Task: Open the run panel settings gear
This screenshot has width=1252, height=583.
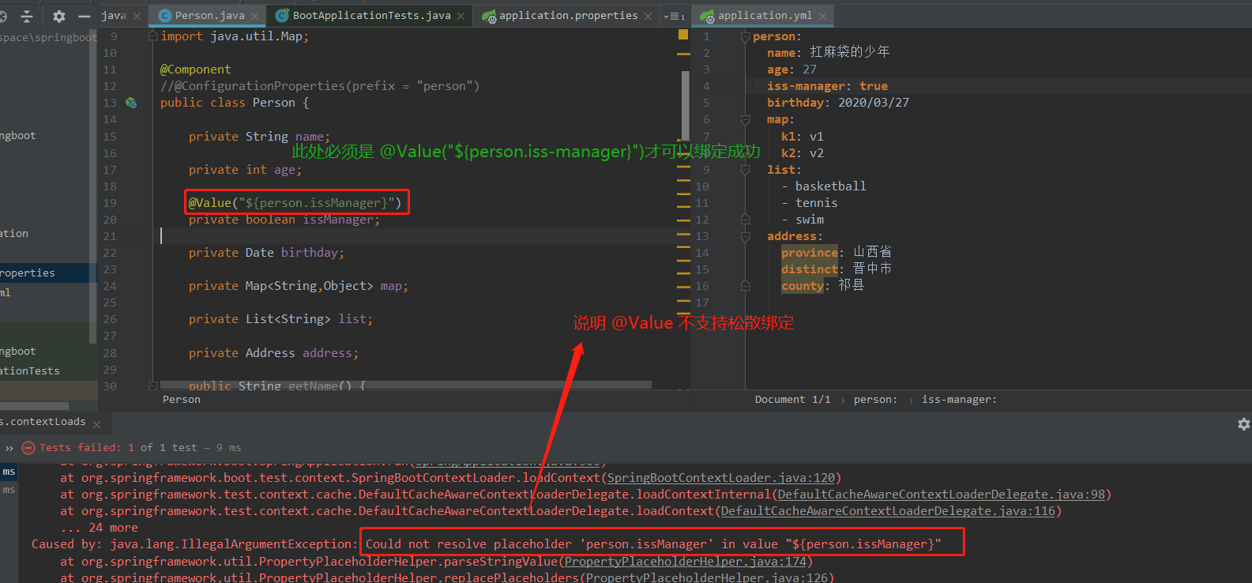Action: coord(1243,424)
